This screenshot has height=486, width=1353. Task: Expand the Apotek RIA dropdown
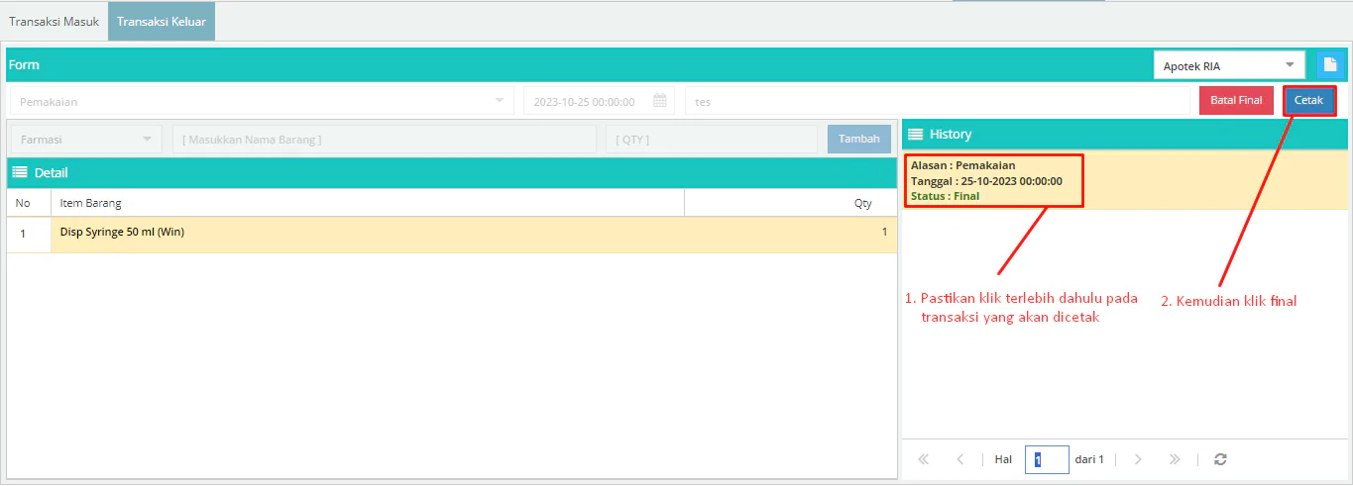(1228, 66)
